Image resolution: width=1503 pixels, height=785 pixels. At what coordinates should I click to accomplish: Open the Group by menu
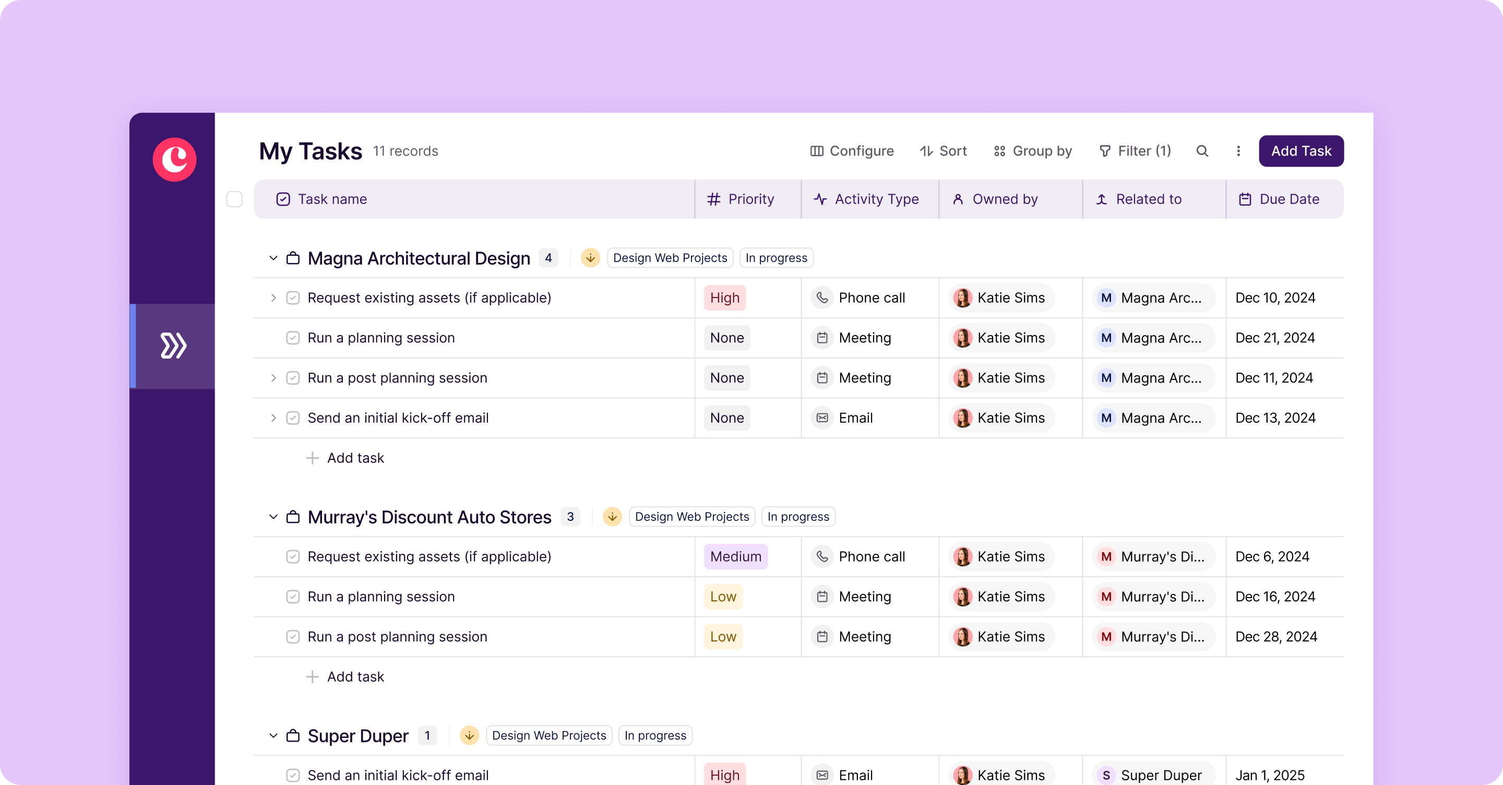pos(1033,151)
